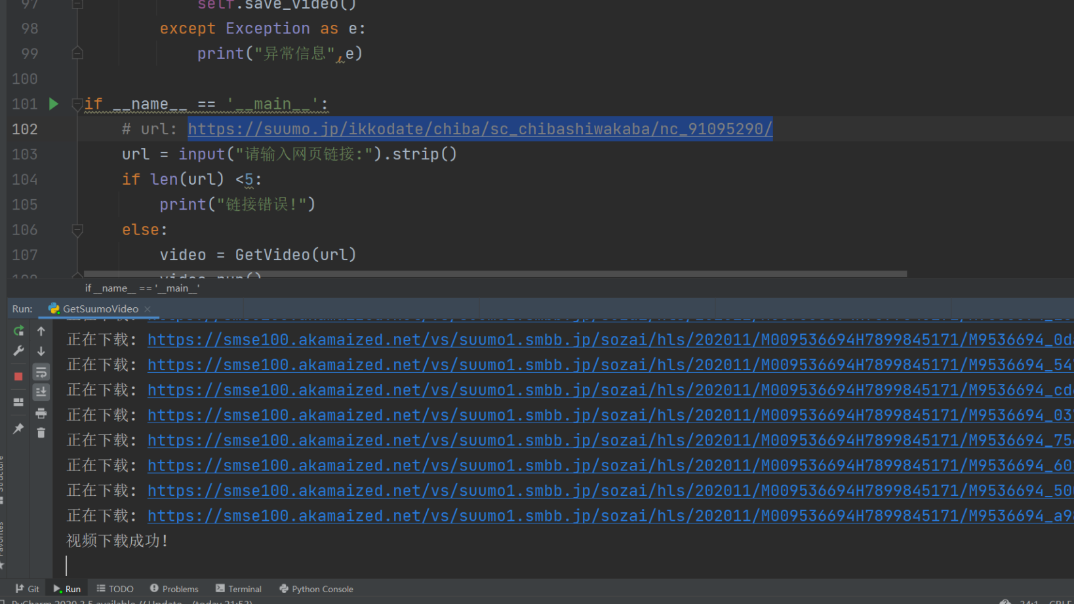Pin the Run tab with pin icon
The width and height of the screenshot is (1074, 604).
tap(18, 428)
